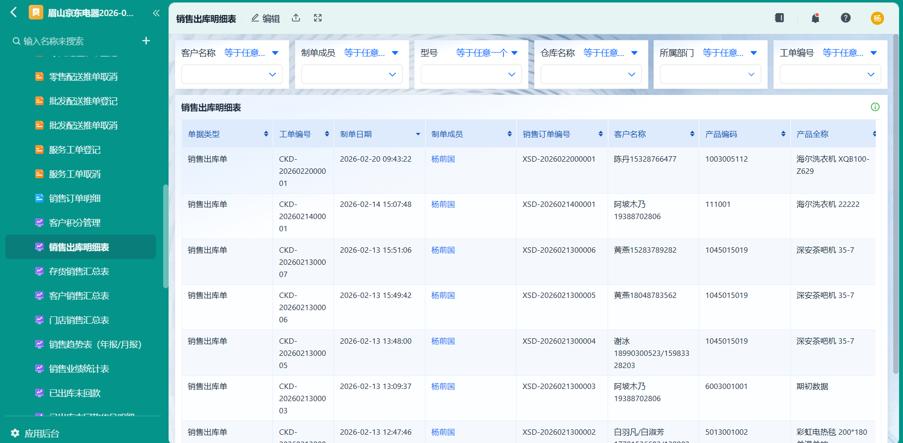Open 服务工单登记 in sidebar

(x=80, y=150)
